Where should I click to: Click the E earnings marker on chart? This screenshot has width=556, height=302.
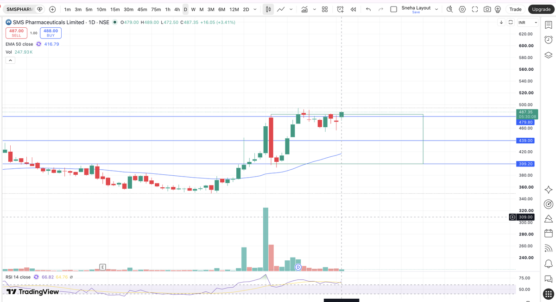click(102, 267)
